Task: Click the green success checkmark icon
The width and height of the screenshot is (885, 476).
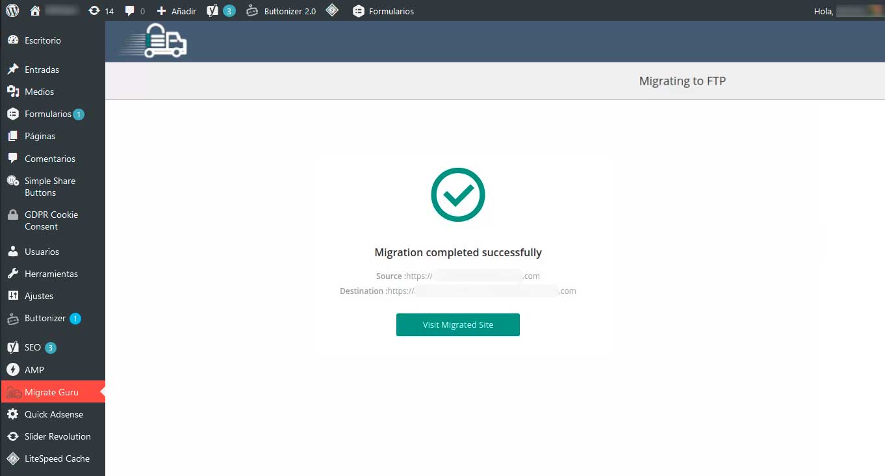Action: (x=458, y=194)
